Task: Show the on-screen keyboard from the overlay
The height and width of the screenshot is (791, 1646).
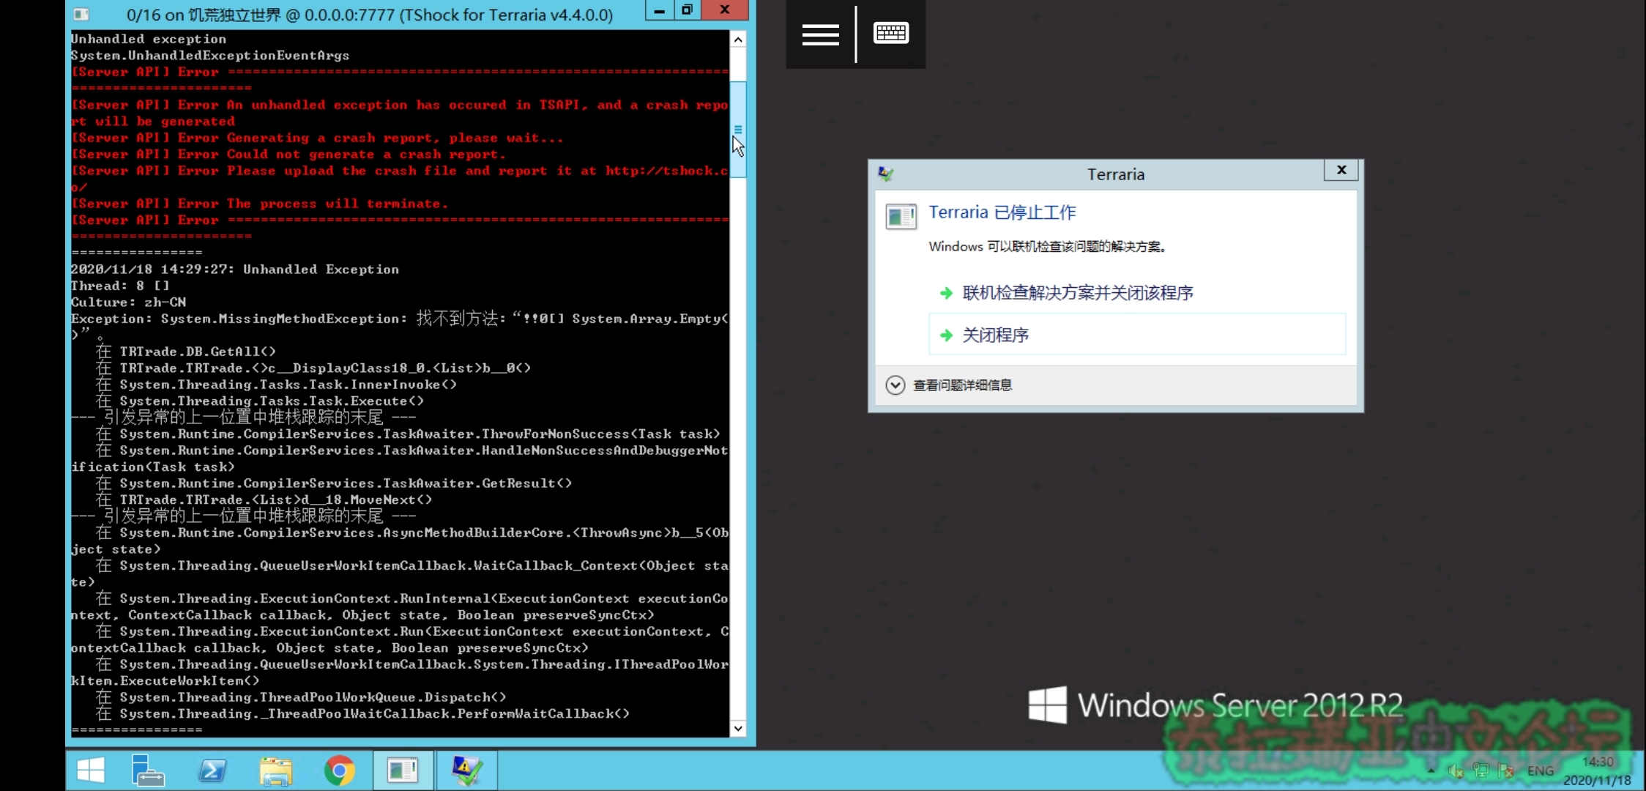Action: (891, 34)
